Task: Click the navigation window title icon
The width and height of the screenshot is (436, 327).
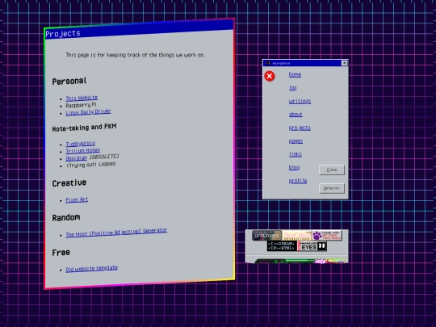Action: 268,63
